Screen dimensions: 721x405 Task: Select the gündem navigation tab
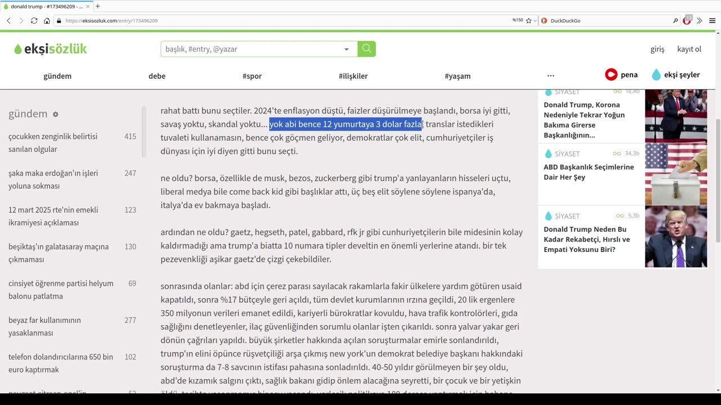(57, 76)
